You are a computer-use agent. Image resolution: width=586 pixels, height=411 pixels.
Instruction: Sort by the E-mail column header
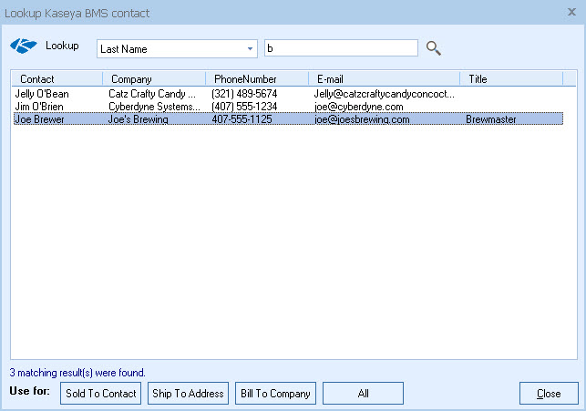tap(384, 79)
